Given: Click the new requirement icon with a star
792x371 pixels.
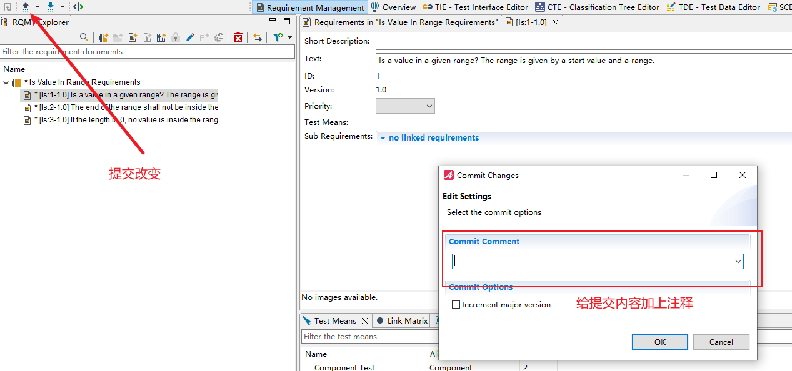Looking at the screenshot, I should click(133, 37).
